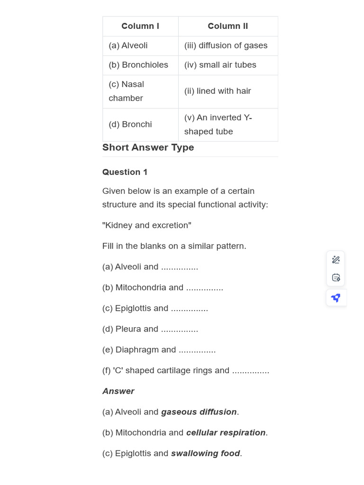Screen dimensions: 364x485
Task: Click the blue rocket icon
Action: coord(336,298)
